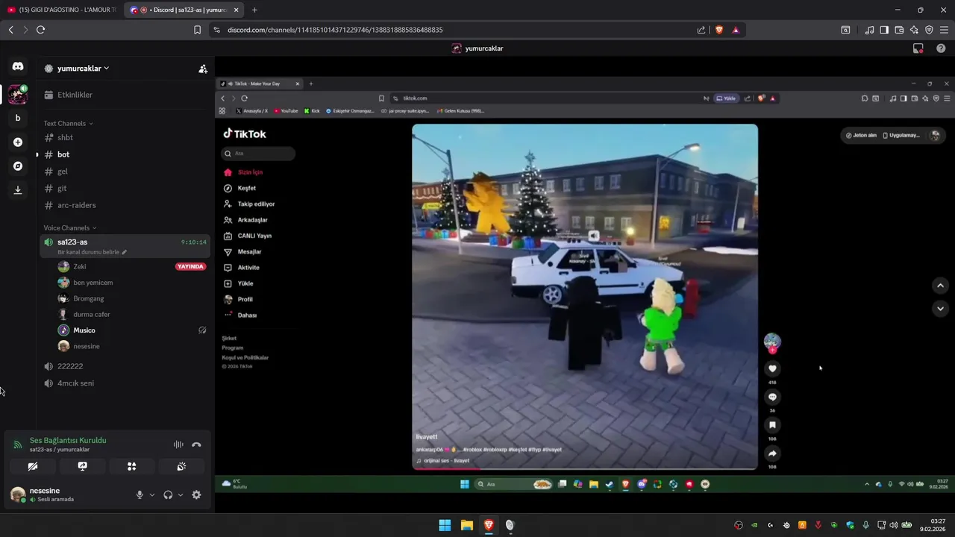Open Discord help question mark icon

pos(941,48)
